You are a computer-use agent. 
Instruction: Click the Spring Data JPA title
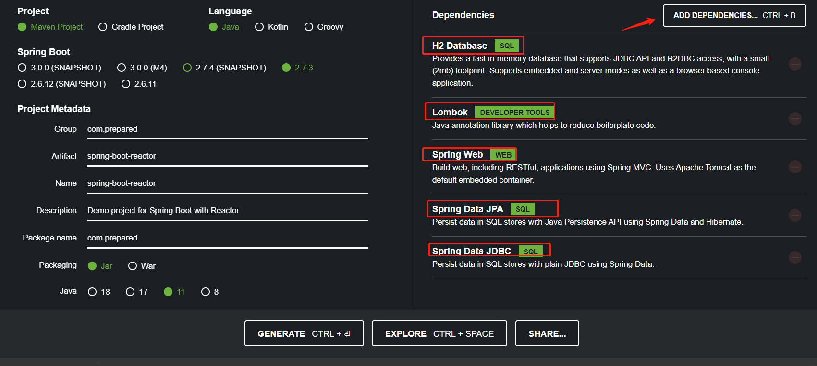pyautogui.click(x=467, y=209)
